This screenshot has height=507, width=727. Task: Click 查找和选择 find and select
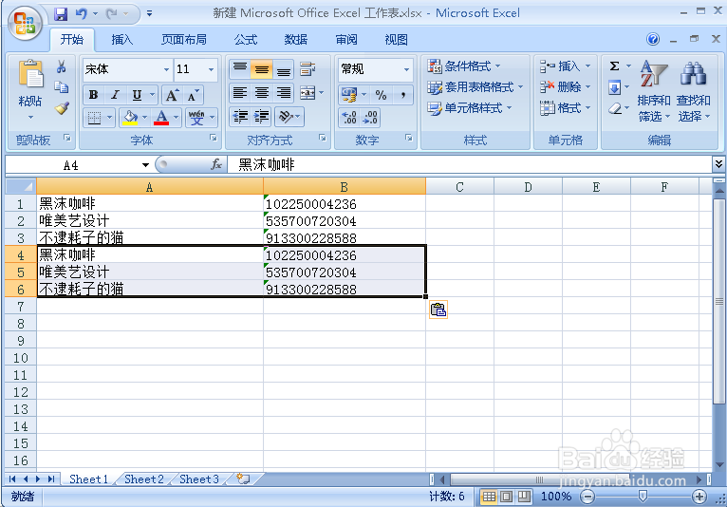(694, 91)
